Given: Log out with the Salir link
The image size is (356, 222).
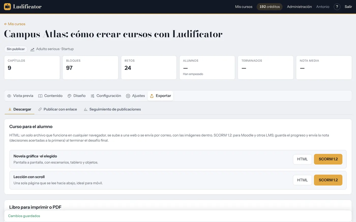Looking at the screenshot, I should tap(348, 7).
